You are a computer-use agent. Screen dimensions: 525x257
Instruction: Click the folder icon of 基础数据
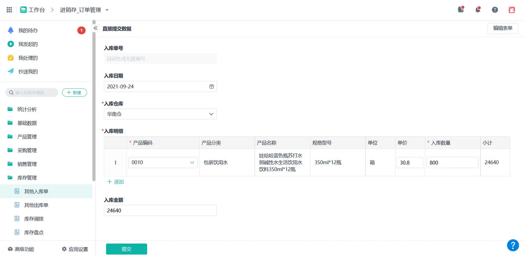click(x=10, y=123)
